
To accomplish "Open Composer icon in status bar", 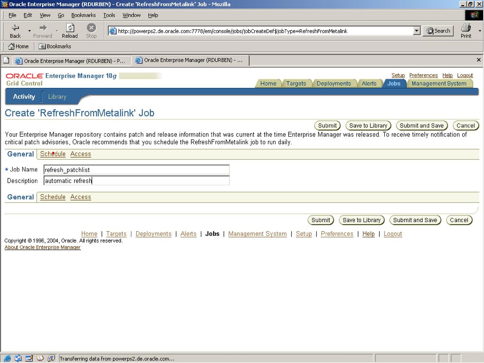I will pyautogui.click(x=29, y=358).
